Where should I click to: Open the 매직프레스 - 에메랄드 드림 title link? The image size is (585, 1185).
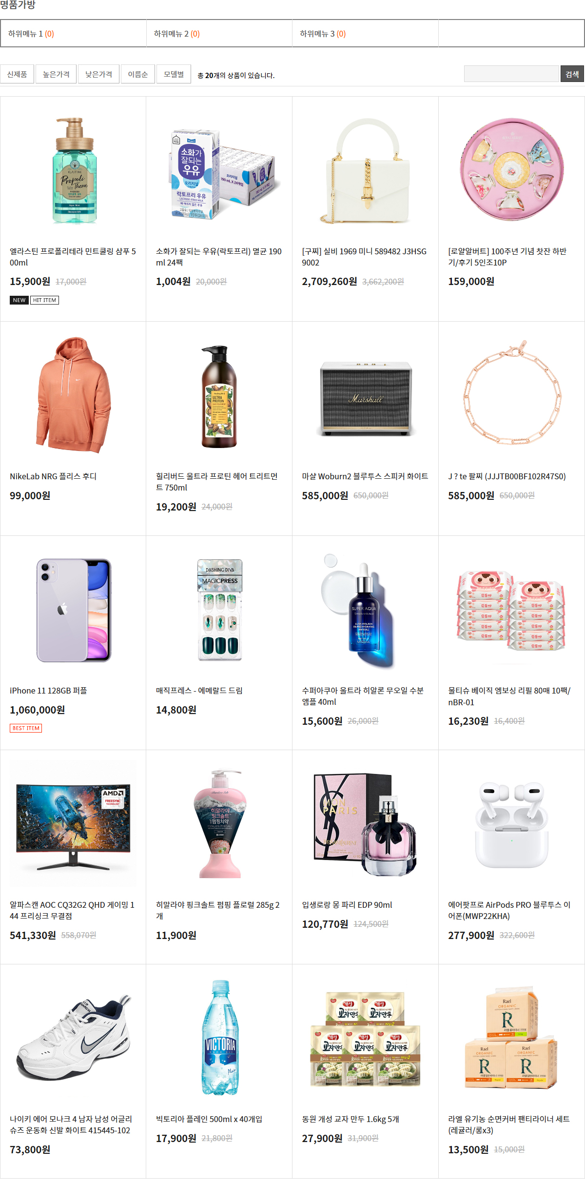(199, 691)
